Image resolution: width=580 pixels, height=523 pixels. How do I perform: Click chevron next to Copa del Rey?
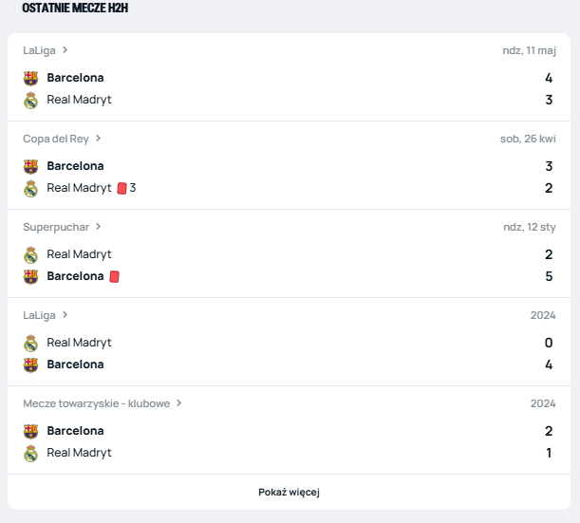click(98, 139)
